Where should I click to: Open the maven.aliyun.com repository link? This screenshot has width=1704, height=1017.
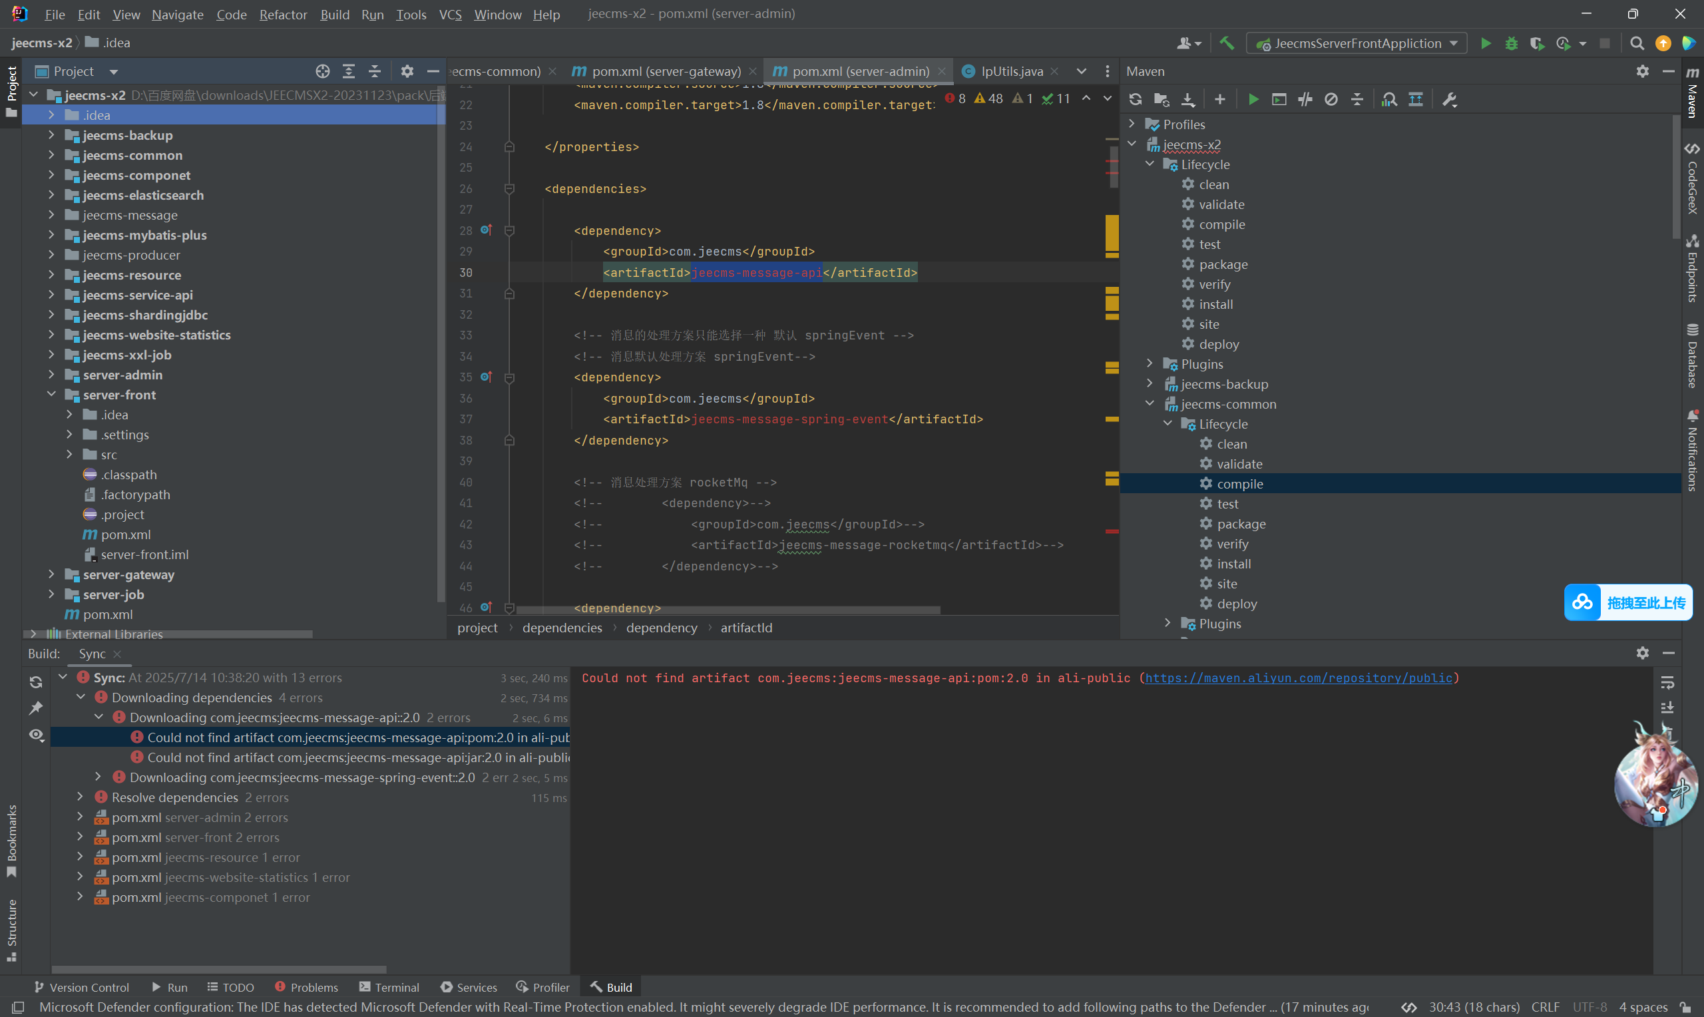click(1299, 678)
